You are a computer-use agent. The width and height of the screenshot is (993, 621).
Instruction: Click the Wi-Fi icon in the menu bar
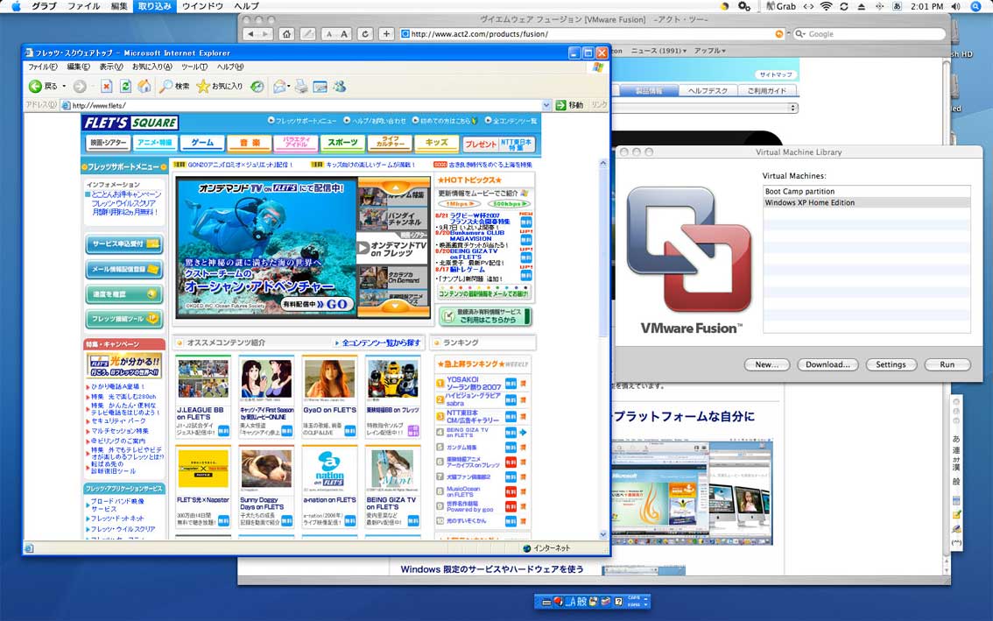pyautogui.click(x=827, y=6)
